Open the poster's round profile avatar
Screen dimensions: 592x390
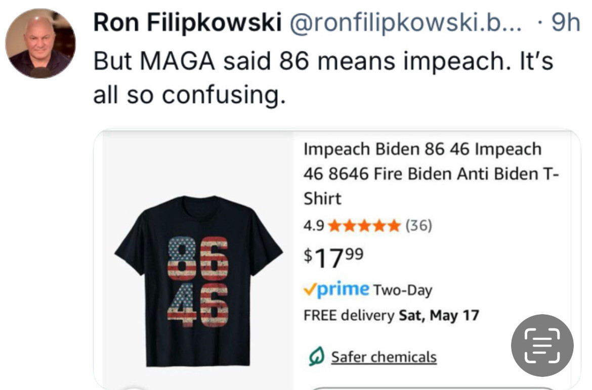40,43
